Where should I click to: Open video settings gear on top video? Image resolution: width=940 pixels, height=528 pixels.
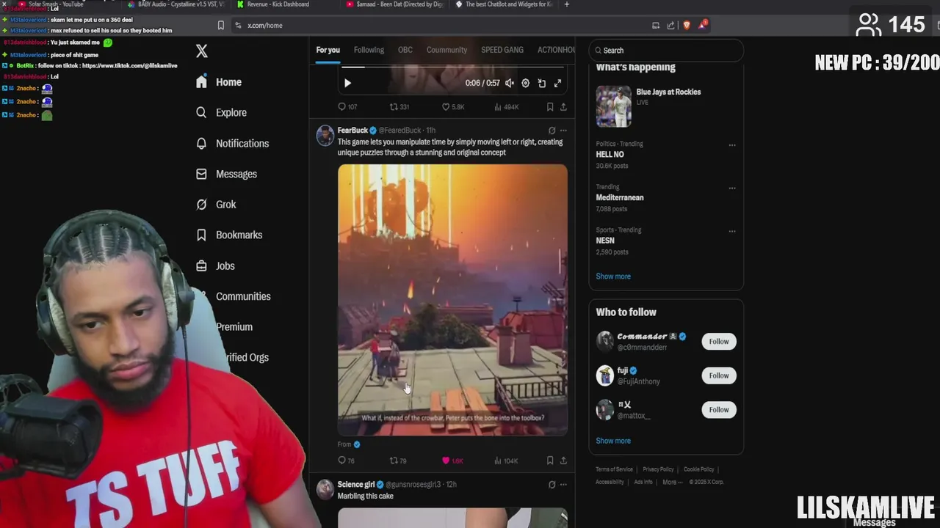pos(525,83)
